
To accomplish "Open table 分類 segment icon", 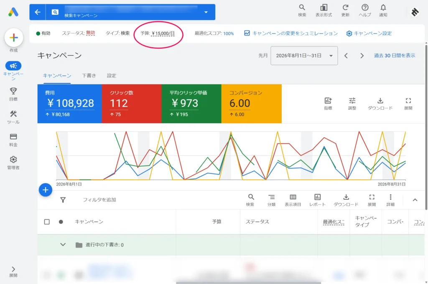I will tap(271, 200).
